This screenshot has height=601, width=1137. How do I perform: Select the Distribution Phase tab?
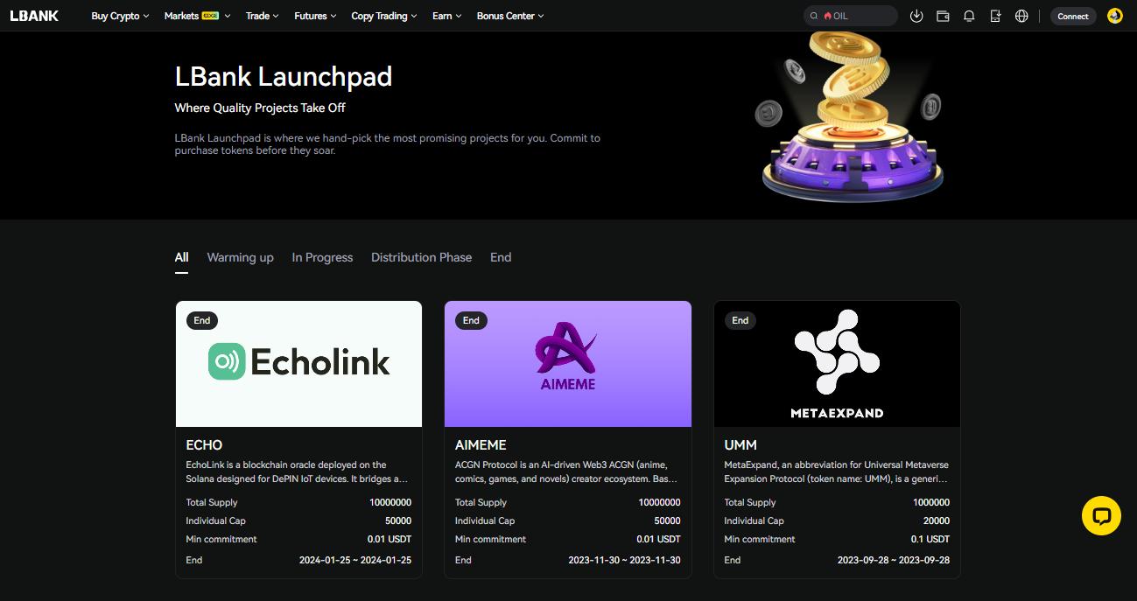(x=421, y=257)
